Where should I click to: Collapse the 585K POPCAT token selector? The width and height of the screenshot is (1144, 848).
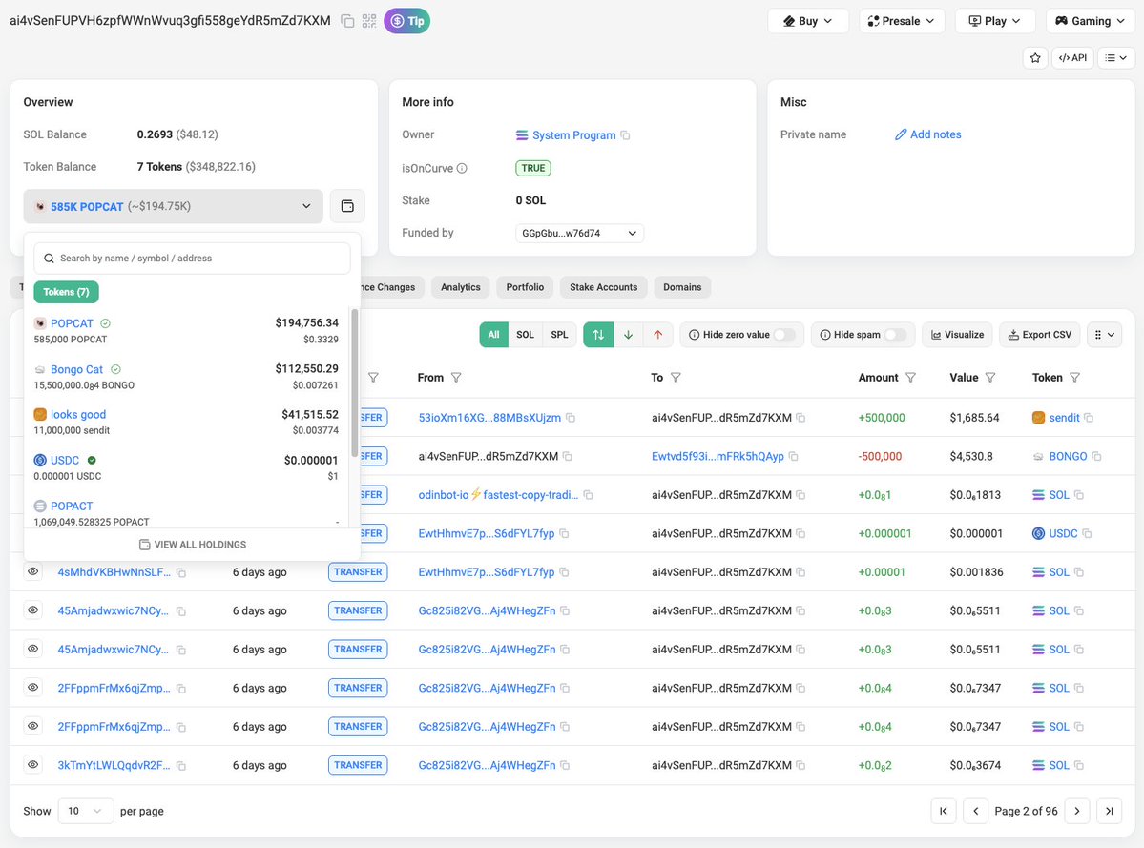173,206
